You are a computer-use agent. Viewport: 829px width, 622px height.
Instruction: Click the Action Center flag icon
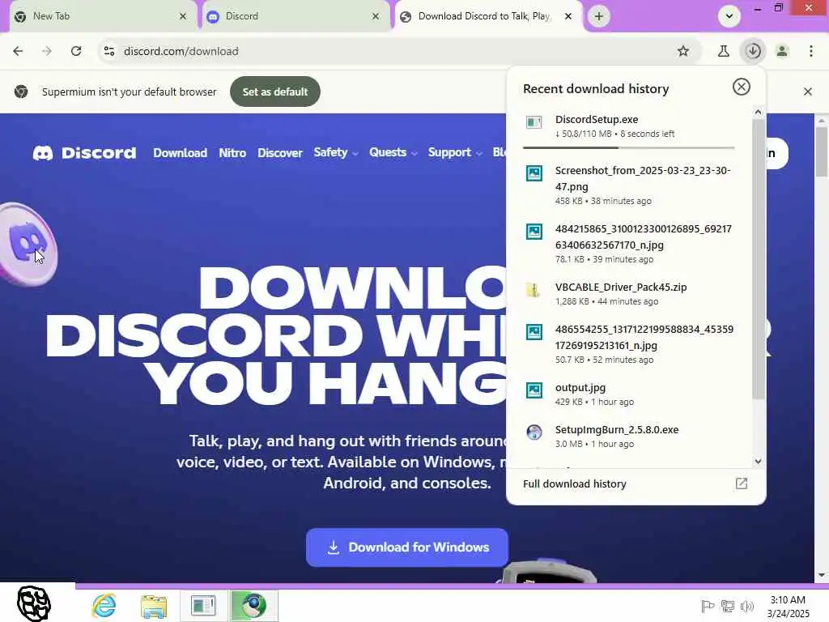(708, 606)
